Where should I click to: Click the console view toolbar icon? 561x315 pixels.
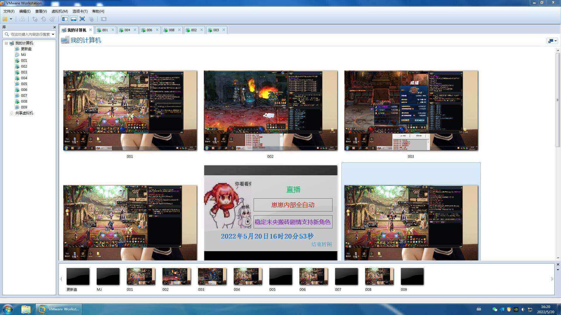click(x=104, y=19)
